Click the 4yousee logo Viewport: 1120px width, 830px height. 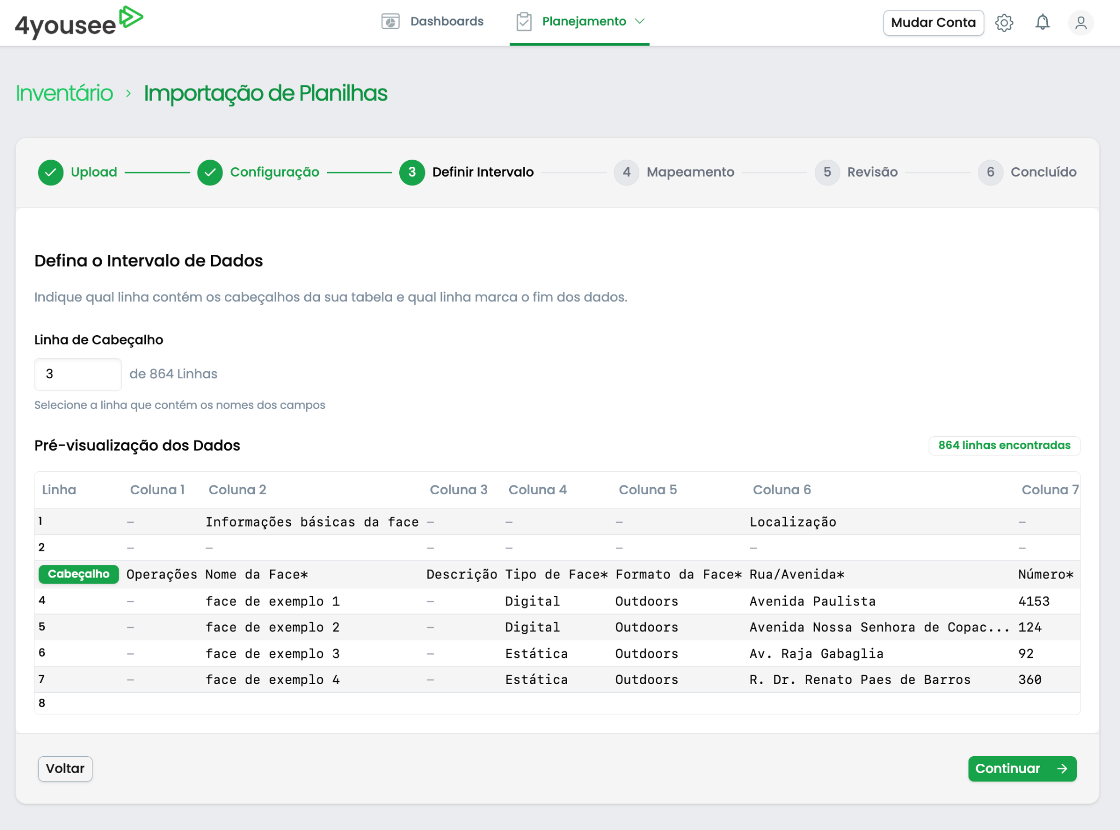pyautogui.click(x=78, y=22)
